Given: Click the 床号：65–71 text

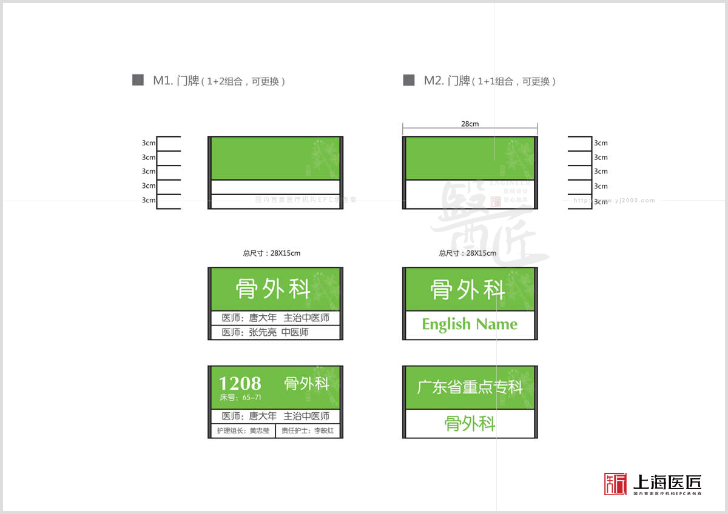Looking at the screenshot, I should coord(240,398).
